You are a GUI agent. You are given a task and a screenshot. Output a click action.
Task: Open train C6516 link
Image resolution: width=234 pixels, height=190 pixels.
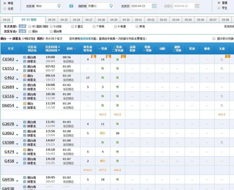point(8,96)
